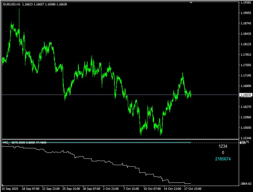253x192 pixels.
Task: Click the price scale label 1.15340
Action: coord(246,138)
